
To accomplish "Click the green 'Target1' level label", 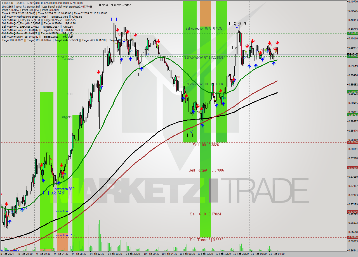I will [66, 117].
